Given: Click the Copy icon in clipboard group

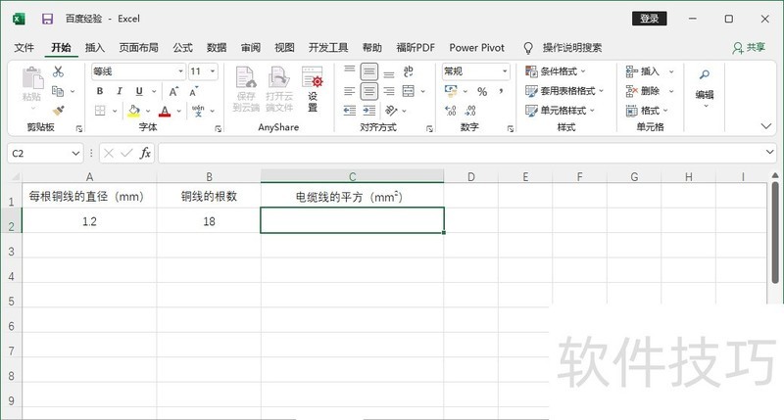Looking at the screenshot, I should pos(58,91).
